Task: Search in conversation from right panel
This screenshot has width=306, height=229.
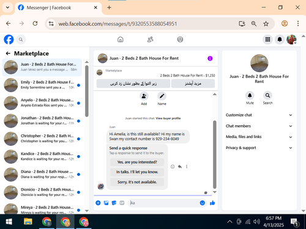Action: click(x=267, y=95)
